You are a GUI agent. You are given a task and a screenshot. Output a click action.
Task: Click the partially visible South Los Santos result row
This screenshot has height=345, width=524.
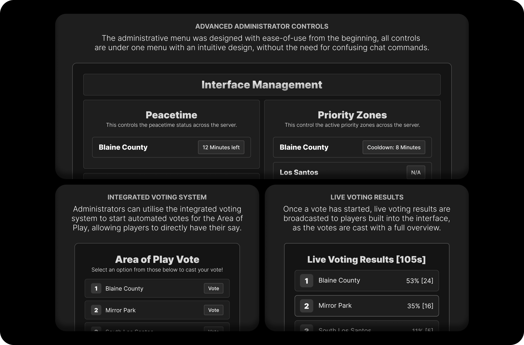[x=367, y=326]
